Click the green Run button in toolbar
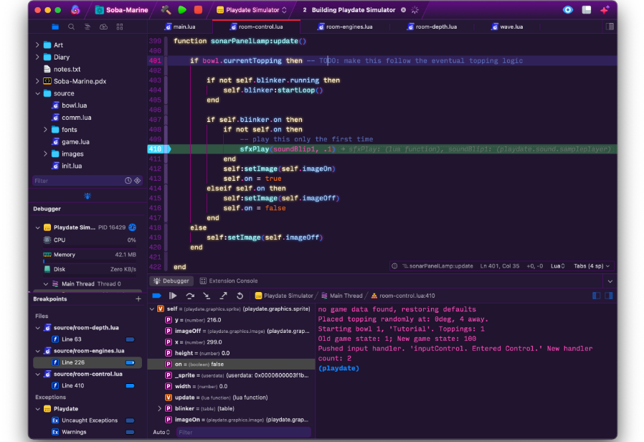The height and width of the screenshot is (442, 644). tap(182, 10)
